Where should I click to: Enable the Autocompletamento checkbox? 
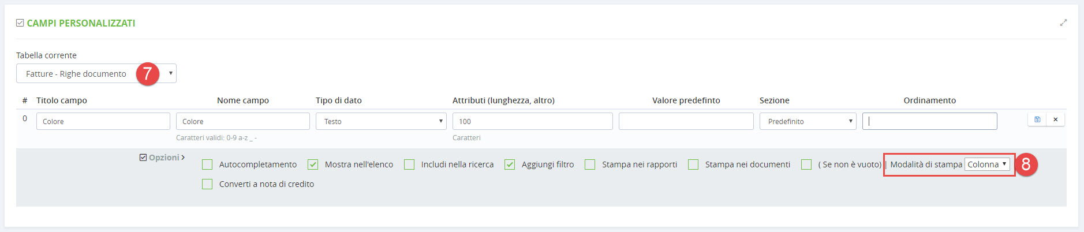coord(207,164)
